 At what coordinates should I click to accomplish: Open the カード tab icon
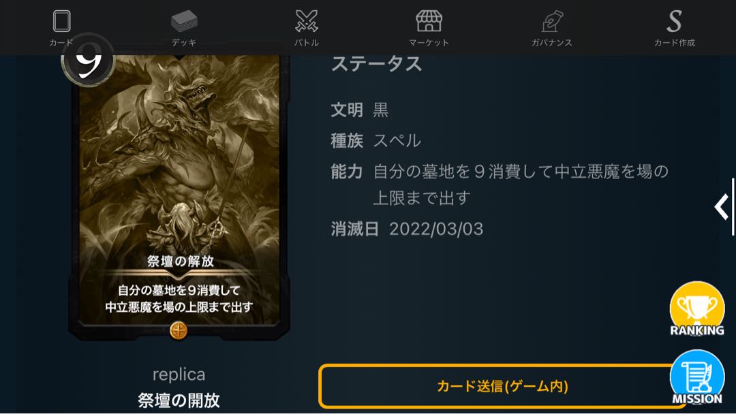(x=61, y=21)
